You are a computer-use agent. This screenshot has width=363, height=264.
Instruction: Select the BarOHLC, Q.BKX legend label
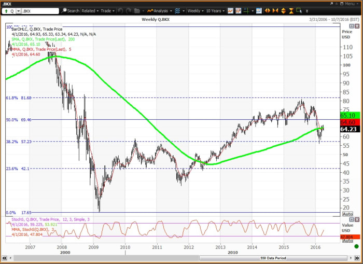pyautogui.click(x=37, y=29)
